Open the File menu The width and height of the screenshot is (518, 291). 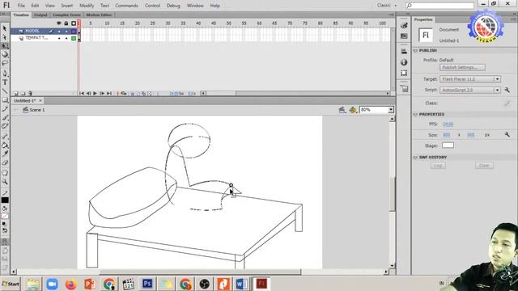point(21,6)
